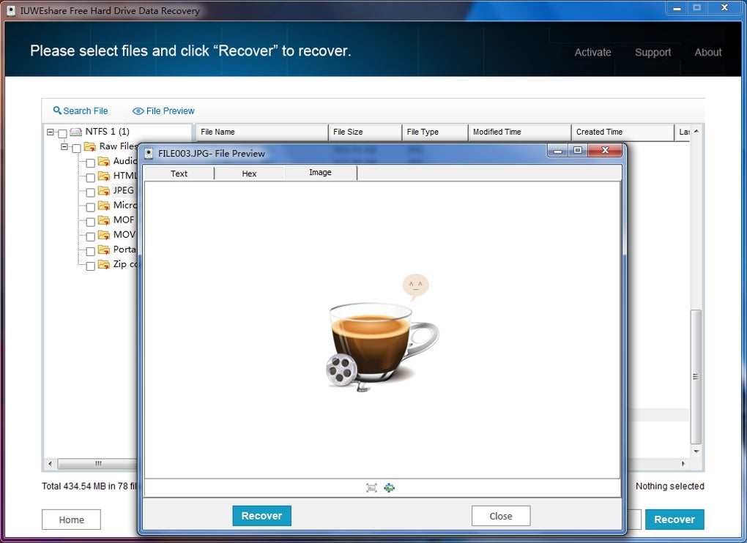Click the NTFS 1 drive icon
747x543 pixels.
(75, 132)
